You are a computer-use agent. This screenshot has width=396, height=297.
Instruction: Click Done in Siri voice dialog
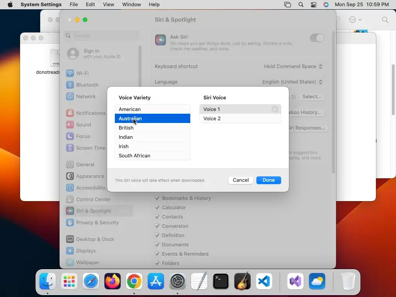pyautogui.click(x=268, y=180)
